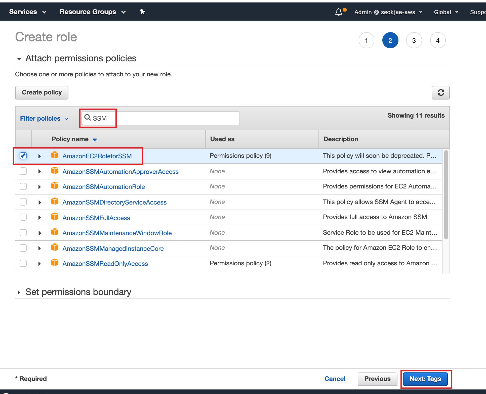Open the Resource Groups menu
The width and height of the screenshot is (486, 394).
[92, 12]
